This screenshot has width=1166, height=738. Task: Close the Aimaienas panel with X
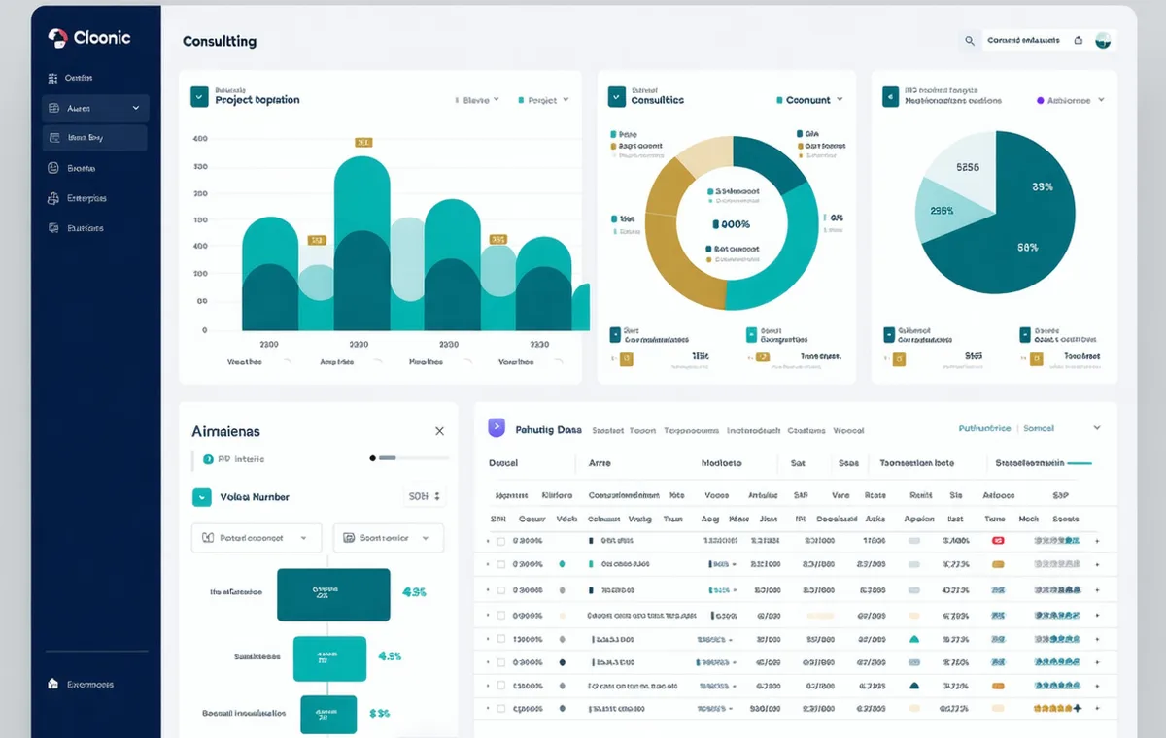[439, 431]
